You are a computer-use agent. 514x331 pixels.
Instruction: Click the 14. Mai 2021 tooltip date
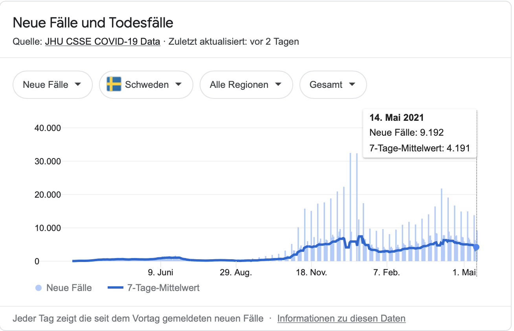(397, 117)
